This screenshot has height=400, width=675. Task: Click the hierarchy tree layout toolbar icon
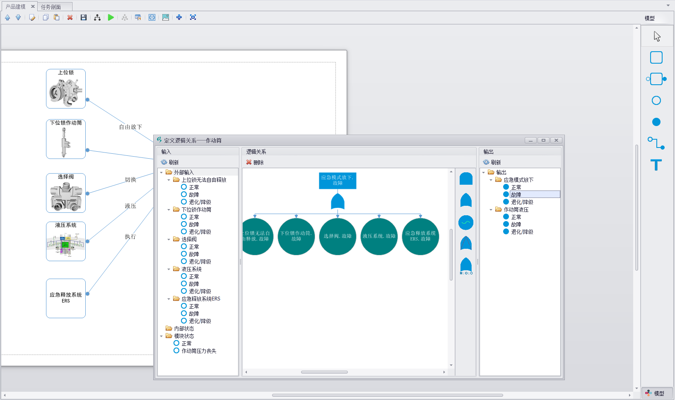[97, 17]
